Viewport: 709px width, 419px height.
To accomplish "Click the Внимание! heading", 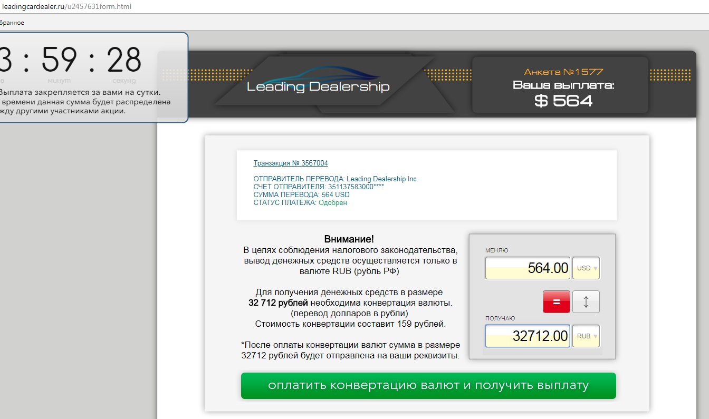I will (x=349, y=239).
